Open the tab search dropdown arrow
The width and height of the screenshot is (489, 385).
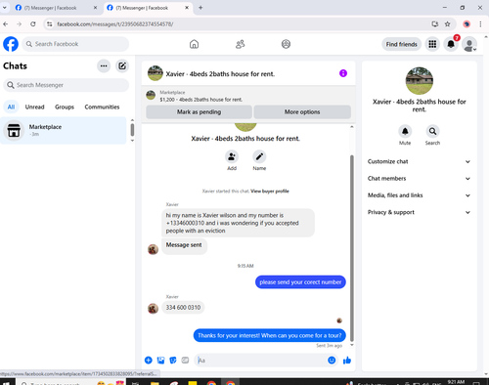(5, 8)
